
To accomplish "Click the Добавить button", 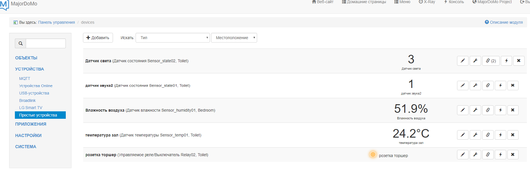I will pyautogui.click(x=98, y=38).
